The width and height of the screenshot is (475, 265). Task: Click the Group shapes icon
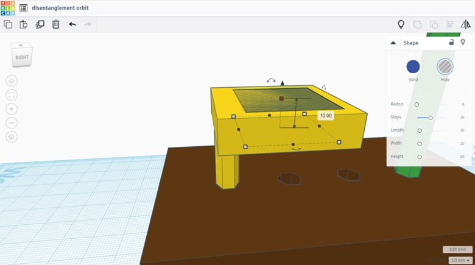click(x=417, y=24)
